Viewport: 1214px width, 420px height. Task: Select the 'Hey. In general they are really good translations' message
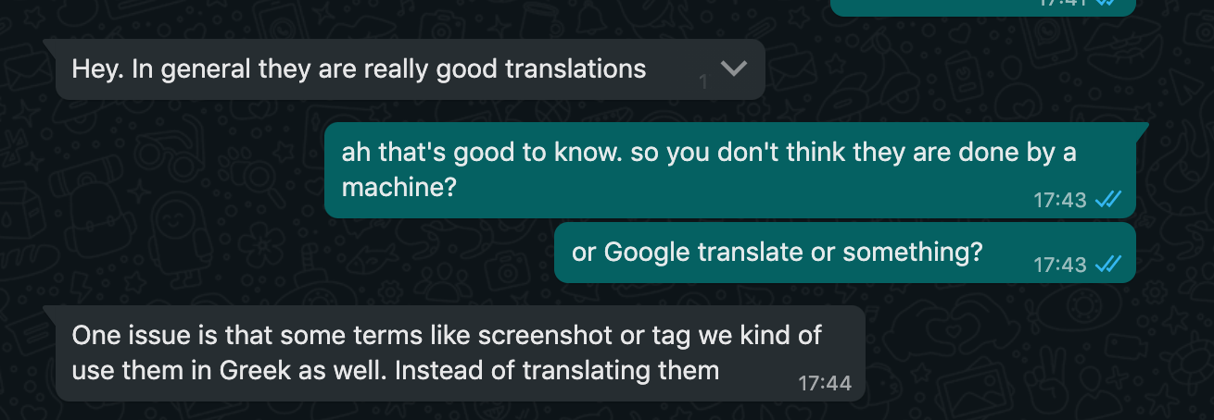tap(410, 69)
